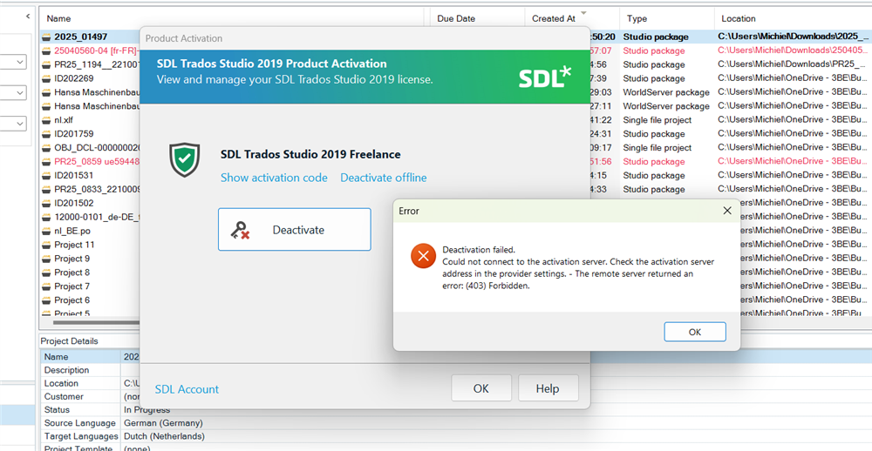Select project ID201502

(74, 203)
